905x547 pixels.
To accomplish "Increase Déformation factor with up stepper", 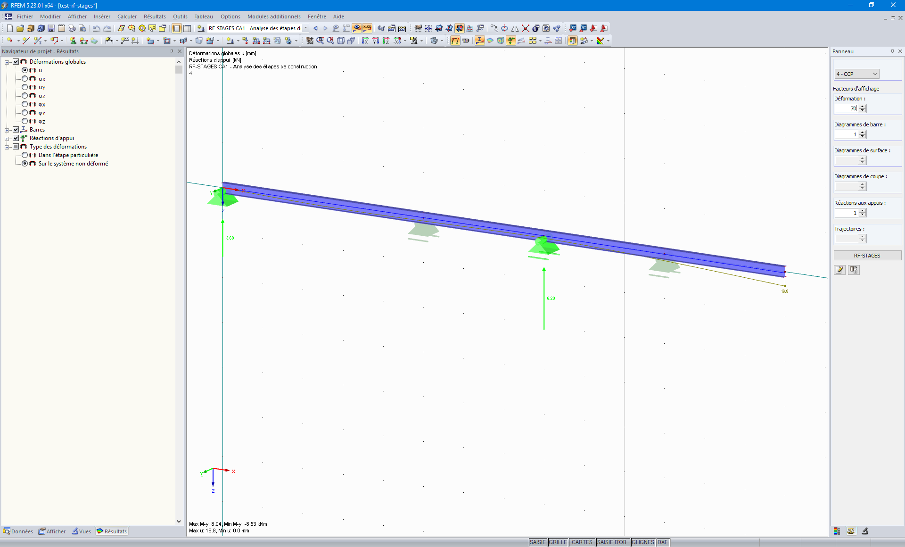I will (x=862, y=106).
